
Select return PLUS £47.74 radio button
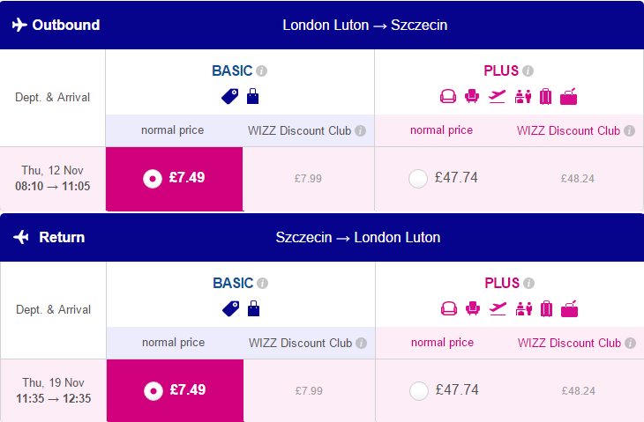419,391
